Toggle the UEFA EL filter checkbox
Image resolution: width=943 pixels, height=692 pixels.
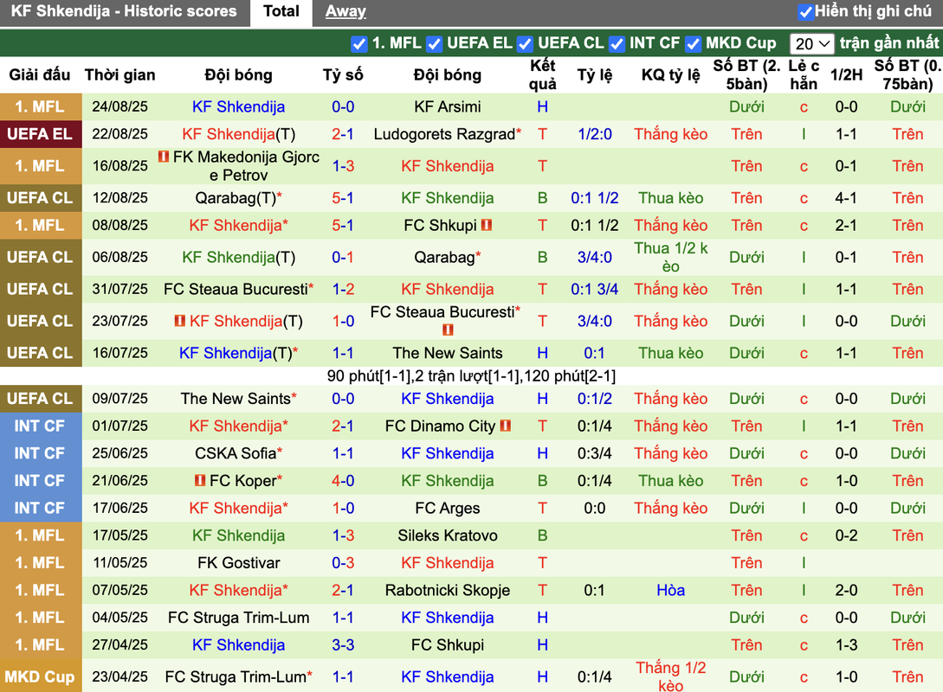pyautogui.click(x=434, y=44)
